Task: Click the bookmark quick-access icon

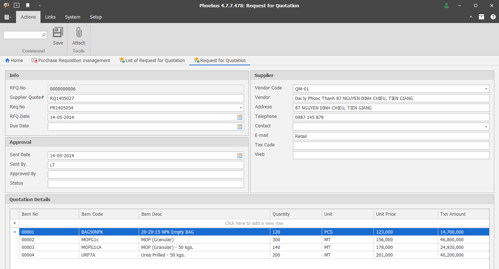Action: (28, 5)
